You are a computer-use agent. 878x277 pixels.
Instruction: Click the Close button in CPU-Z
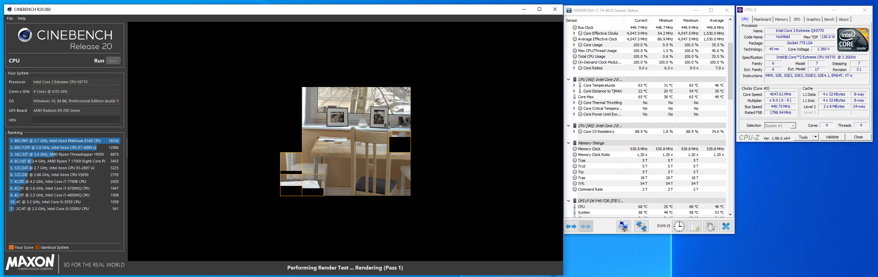point(858,137)
